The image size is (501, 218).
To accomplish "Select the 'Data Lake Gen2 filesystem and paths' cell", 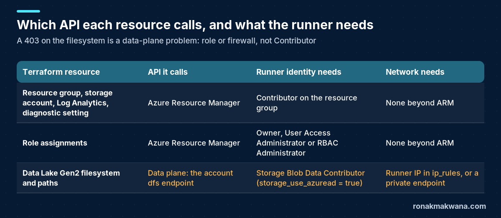I will coord(71,178).
